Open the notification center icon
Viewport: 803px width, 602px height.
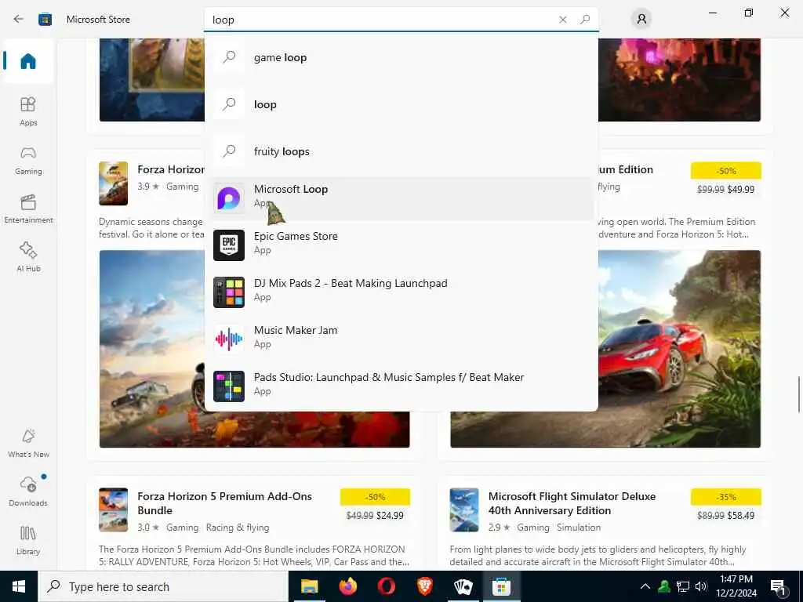[x=778, y=587]
